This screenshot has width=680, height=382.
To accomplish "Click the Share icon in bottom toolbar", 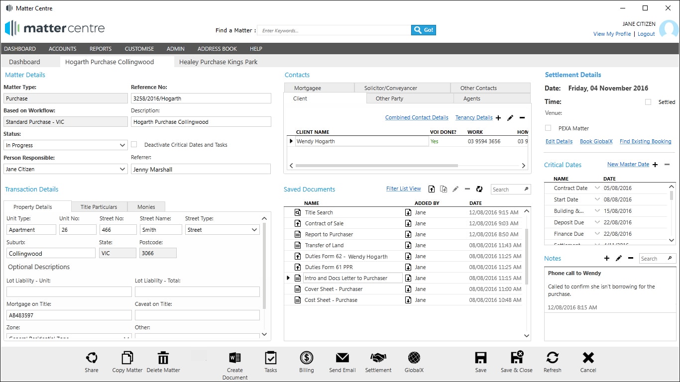I will 92,358.
